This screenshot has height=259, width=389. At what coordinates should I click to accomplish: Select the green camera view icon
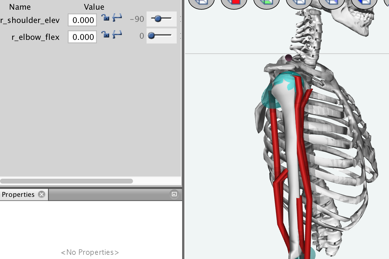[267, 2]
